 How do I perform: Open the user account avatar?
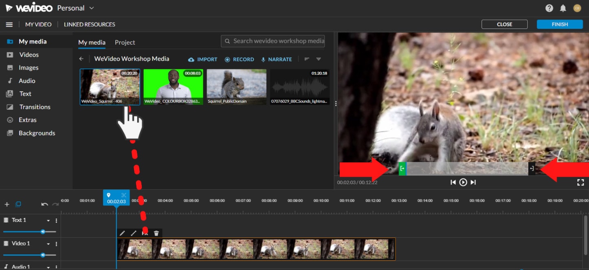[577, 8]
